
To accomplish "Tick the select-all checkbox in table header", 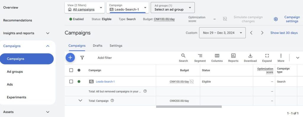I will tap(71, 70).
